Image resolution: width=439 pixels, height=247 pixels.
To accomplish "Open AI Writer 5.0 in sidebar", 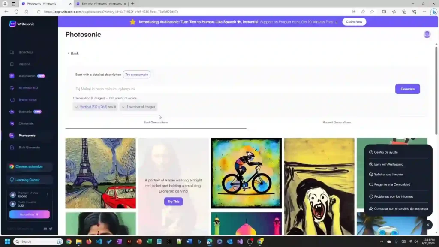I will pyautogui.click(x=28, y=88).
